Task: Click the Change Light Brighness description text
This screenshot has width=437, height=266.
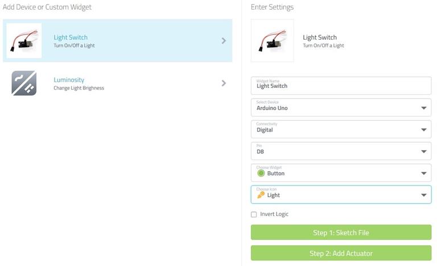Action: click(79, 88)
